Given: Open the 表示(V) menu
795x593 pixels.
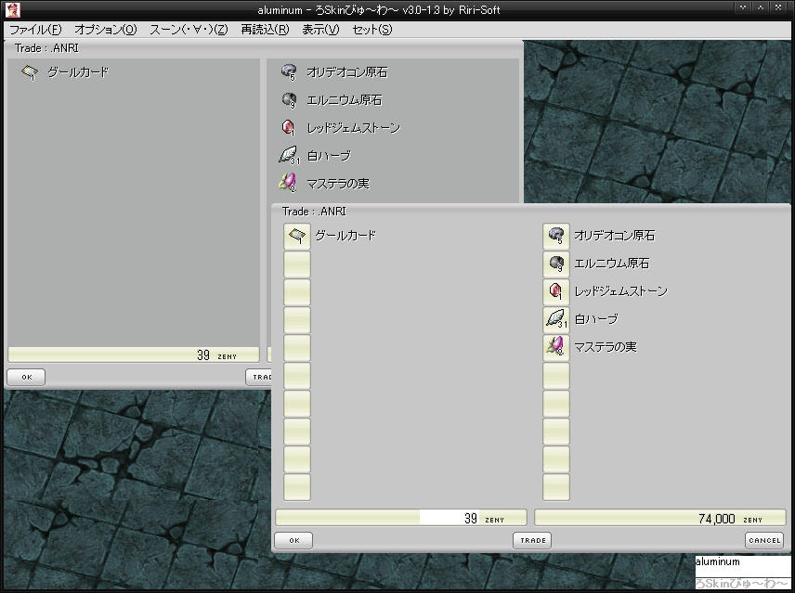Looking at the screenshot, I should point(320,30).
